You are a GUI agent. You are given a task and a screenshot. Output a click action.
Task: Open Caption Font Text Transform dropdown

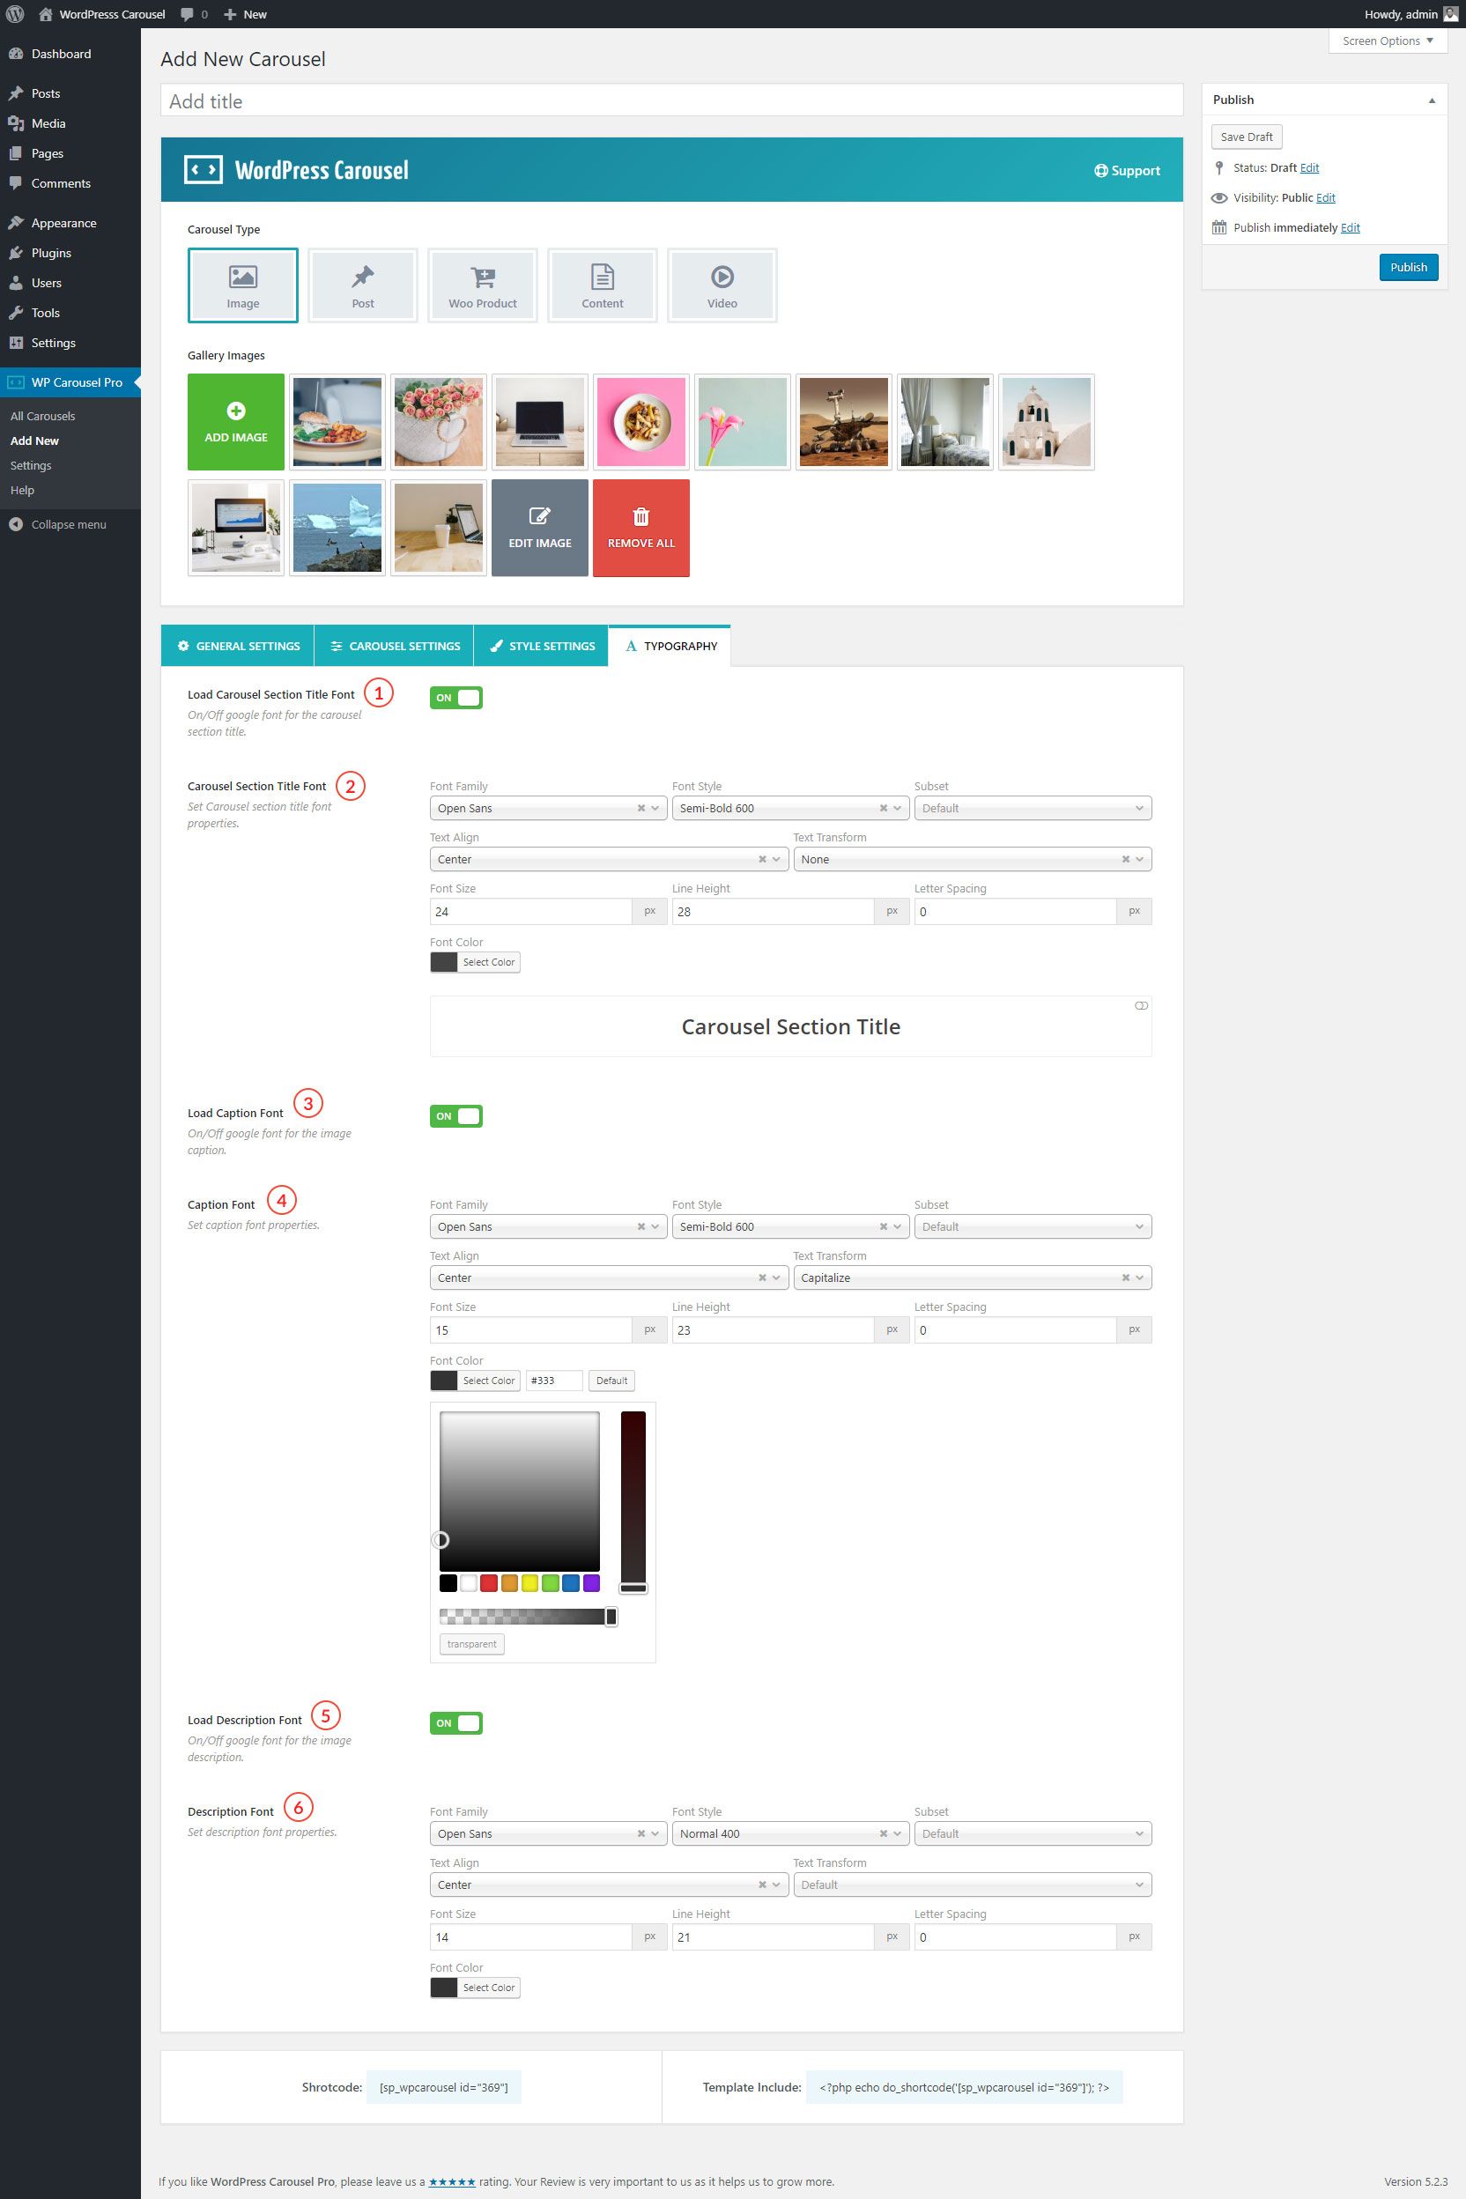972,1277
